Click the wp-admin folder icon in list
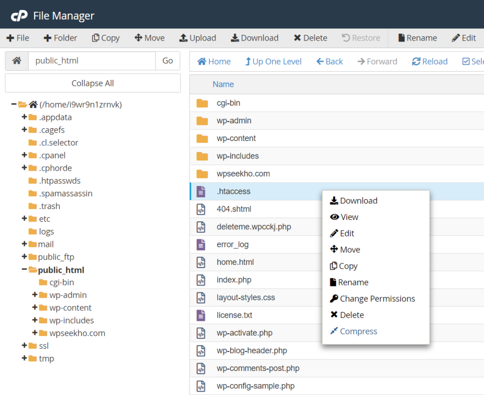 coord(202,121)
